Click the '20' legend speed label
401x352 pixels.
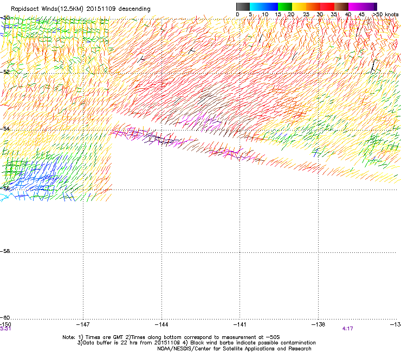(x=292, y=15)
